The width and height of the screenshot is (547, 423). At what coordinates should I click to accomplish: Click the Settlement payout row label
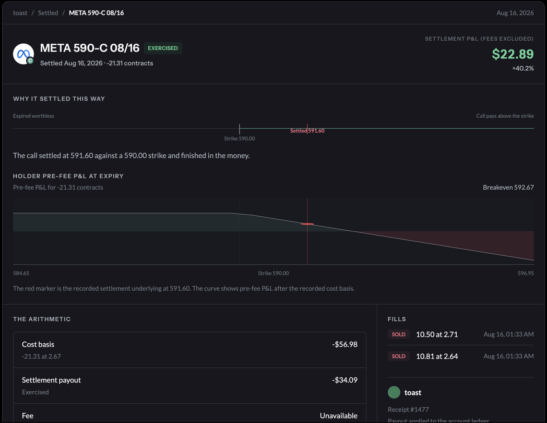click(x=51, y=380)
